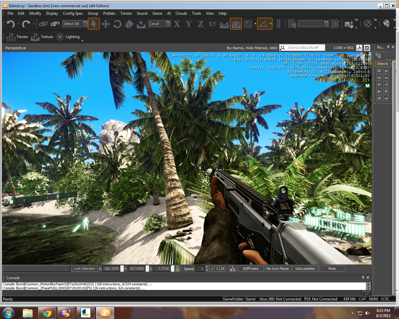This screenshot has height=319, width=399.
Task: Open Google Chrome from the taskbar
Action: point(47,313)
